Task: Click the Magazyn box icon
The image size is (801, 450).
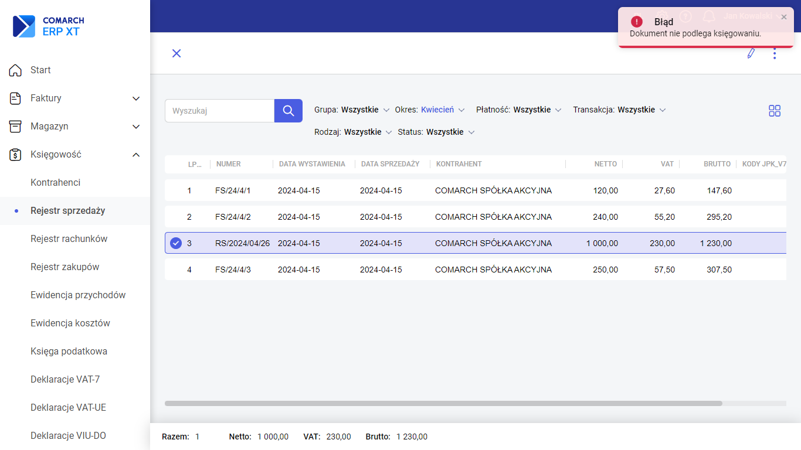Action: [x=16, y=127]
